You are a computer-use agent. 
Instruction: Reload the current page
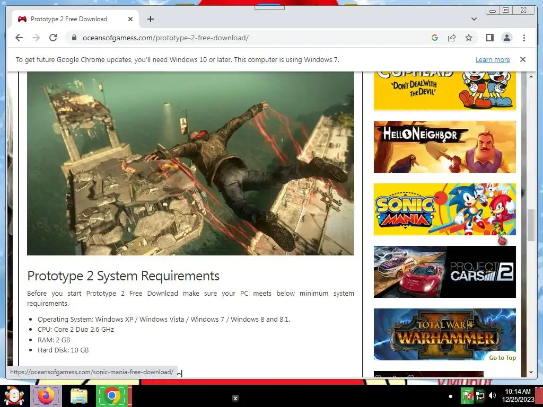click(53, 38)
